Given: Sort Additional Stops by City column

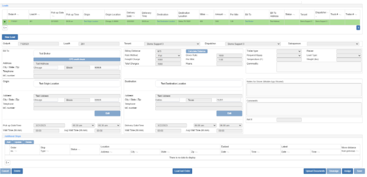Looking at the screenshot, I should point(134,152).
